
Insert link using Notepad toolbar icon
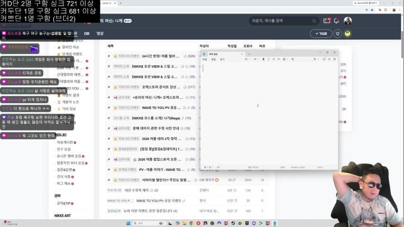click(279, 59)
